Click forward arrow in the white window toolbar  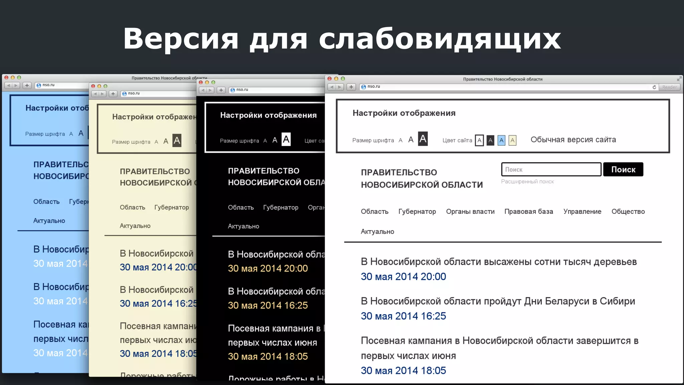coord(340,87)
